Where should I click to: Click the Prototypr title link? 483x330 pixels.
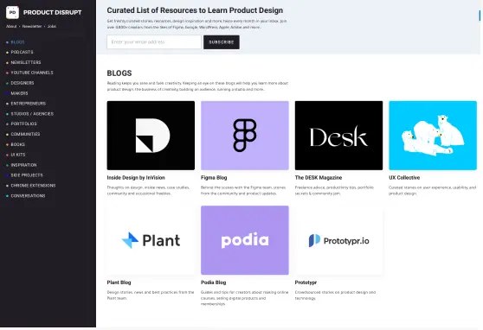(x=306, y=282)
